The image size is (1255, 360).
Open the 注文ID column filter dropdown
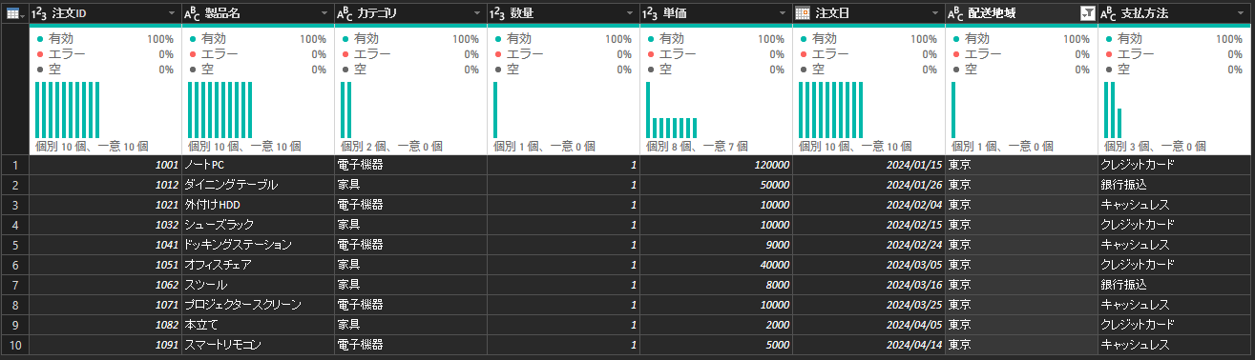171,12
